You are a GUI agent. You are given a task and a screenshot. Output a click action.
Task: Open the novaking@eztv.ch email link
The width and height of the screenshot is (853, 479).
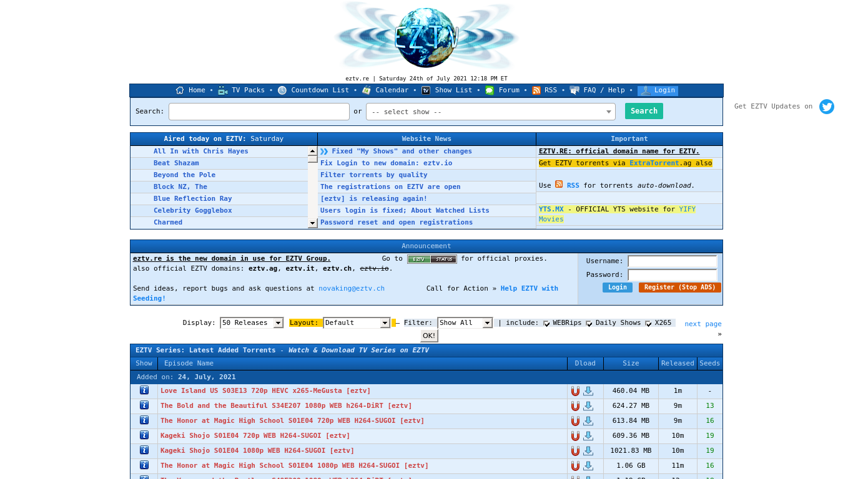(352, 289)
